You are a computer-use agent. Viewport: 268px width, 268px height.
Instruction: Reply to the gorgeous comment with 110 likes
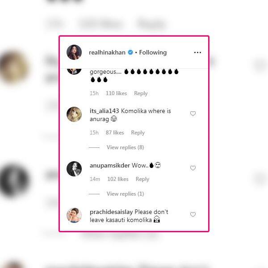pyautogui.click(x=141, y=93)
